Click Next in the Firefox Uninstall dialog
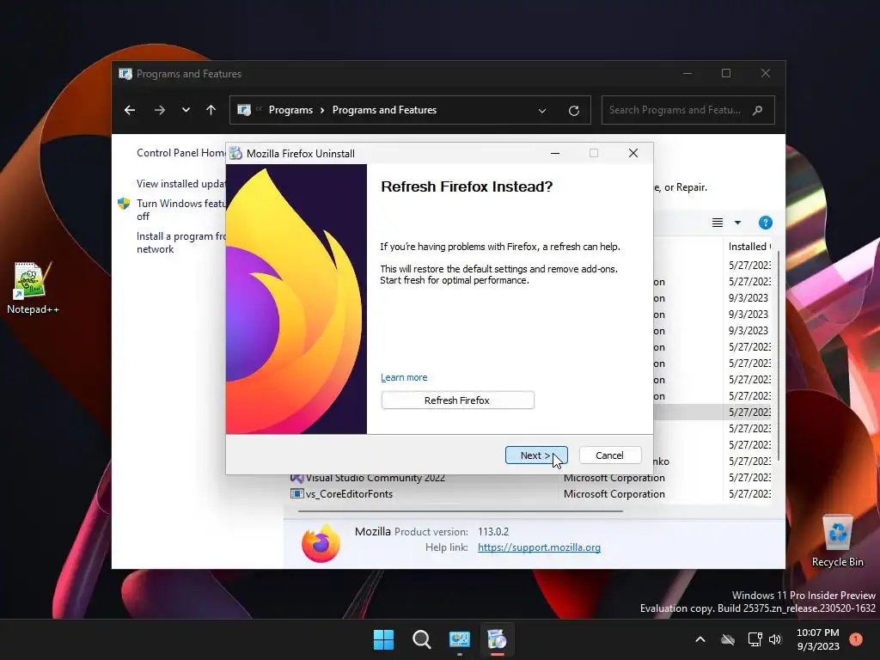Image resolution: width=880 pixels, height=660 pixels. (536, 455)
